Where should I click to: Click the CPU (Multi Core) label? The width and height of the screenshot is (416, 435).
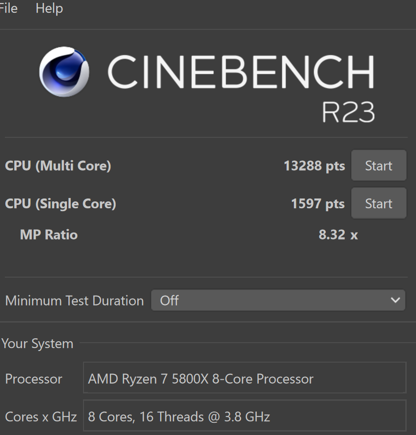point(58,166)
